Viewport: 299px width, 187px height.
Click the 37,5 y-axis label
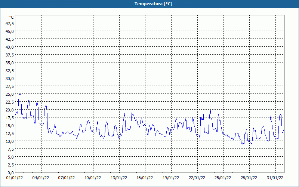click(x=10, y=55)
